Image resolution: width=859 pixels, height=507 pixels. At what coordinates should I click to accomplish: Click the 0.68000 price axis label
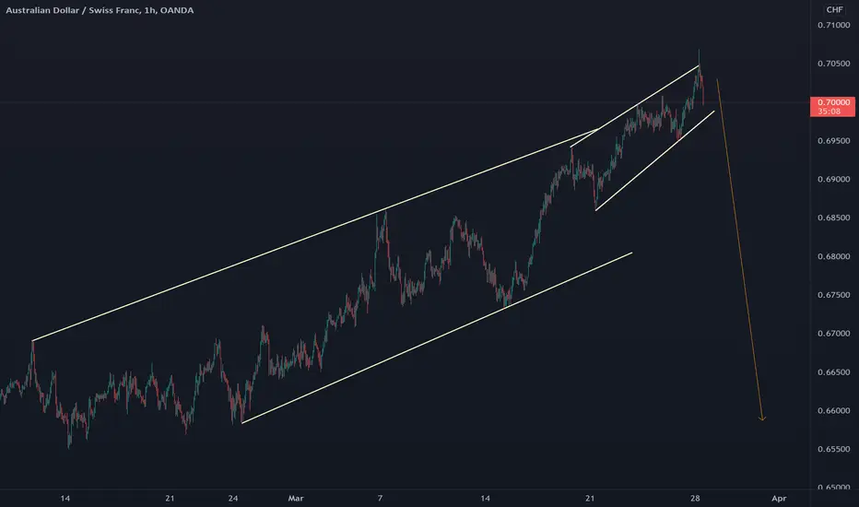coord(833,256)
